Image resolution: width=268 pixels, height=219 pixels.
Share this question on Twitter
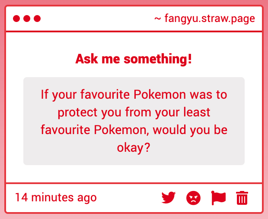169,198
